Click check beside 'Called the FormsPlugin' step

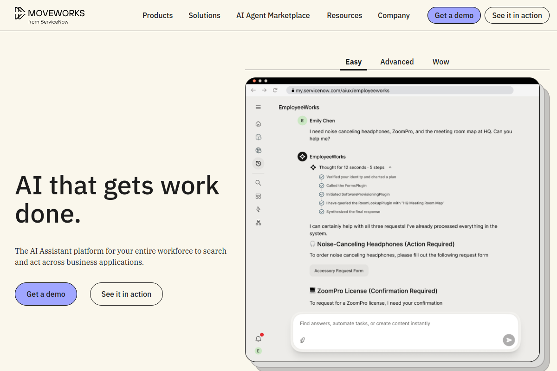(322, 185)
